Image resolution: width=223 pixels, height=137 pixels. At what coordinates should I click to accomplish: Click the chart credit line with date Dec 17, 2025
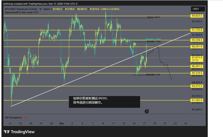(41, 4)
